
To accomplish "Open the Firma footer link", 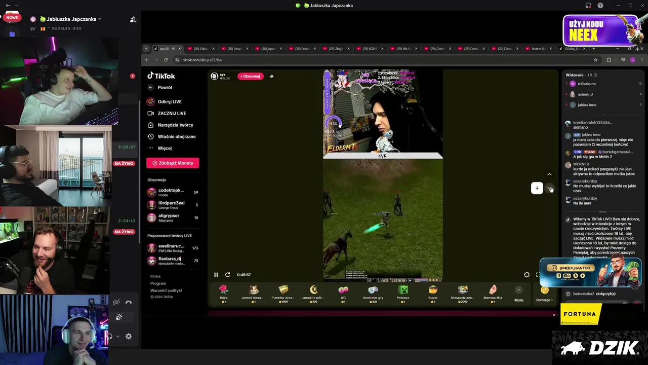I will pos(155,276).
